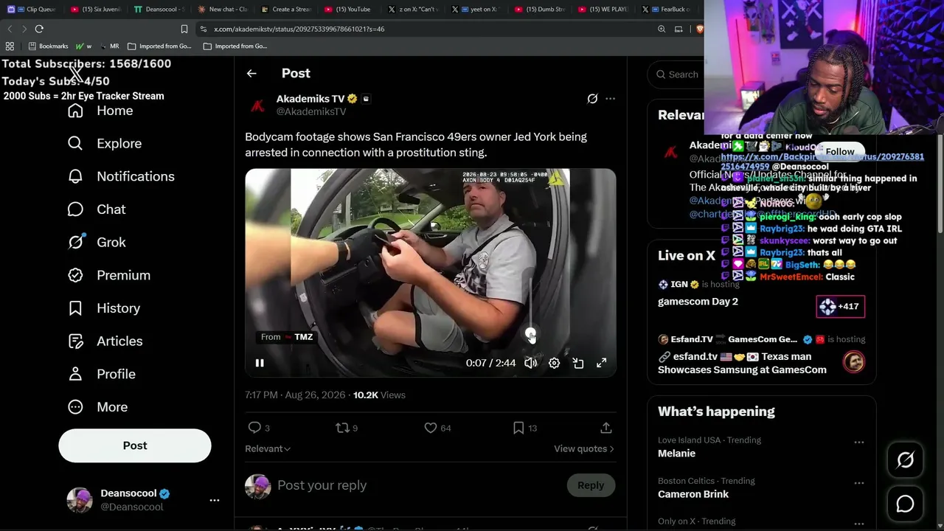Switch to the New chat Claude tab
Image resolution: width=944 pixels, height=531 pixels.
pos(223,10)
